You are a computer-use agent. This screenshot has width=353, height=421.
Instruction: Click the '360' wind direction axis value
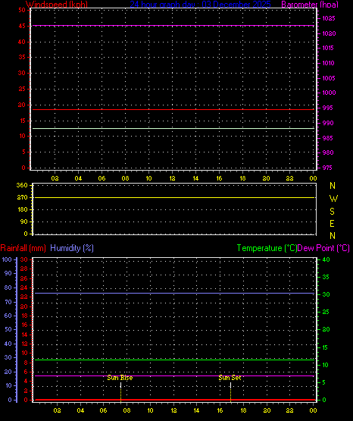pos(22,185)
